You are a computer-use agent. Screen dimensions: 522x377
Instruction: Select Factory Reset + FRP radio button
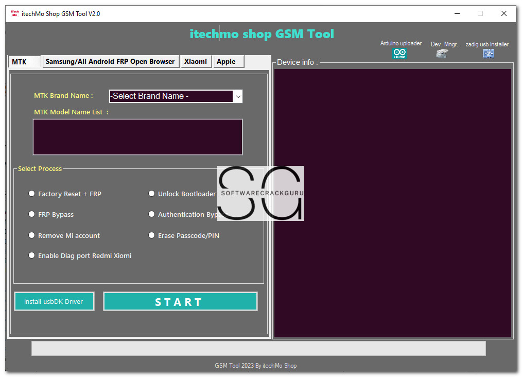pos(31,194)
